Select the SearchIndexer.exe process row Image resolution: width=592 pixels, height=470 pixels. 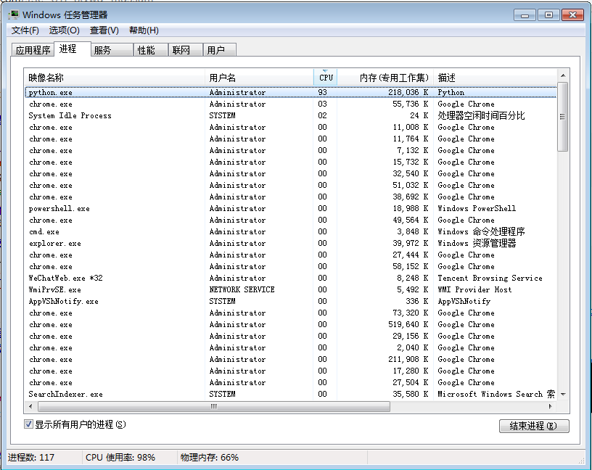[x=290, y=394]
